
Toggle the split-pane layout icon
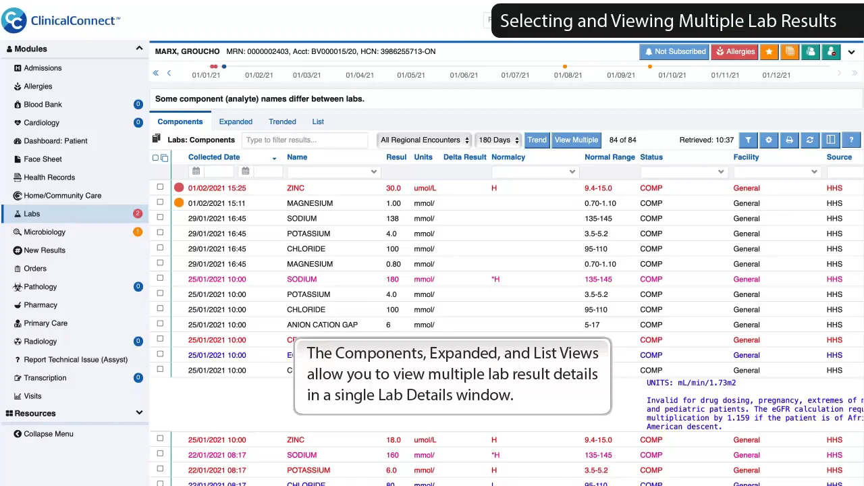point(831,140)
